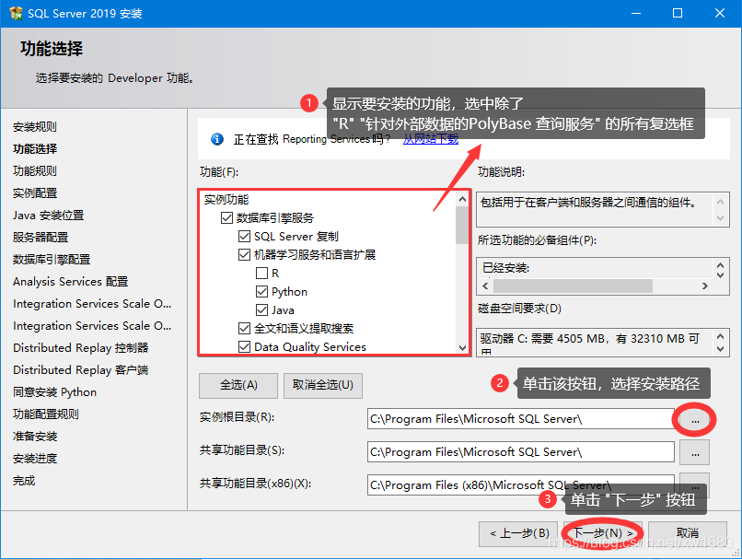Minimize the SQL Server 2019 setup window
742x560 pixels.
[x=636, y=13]
